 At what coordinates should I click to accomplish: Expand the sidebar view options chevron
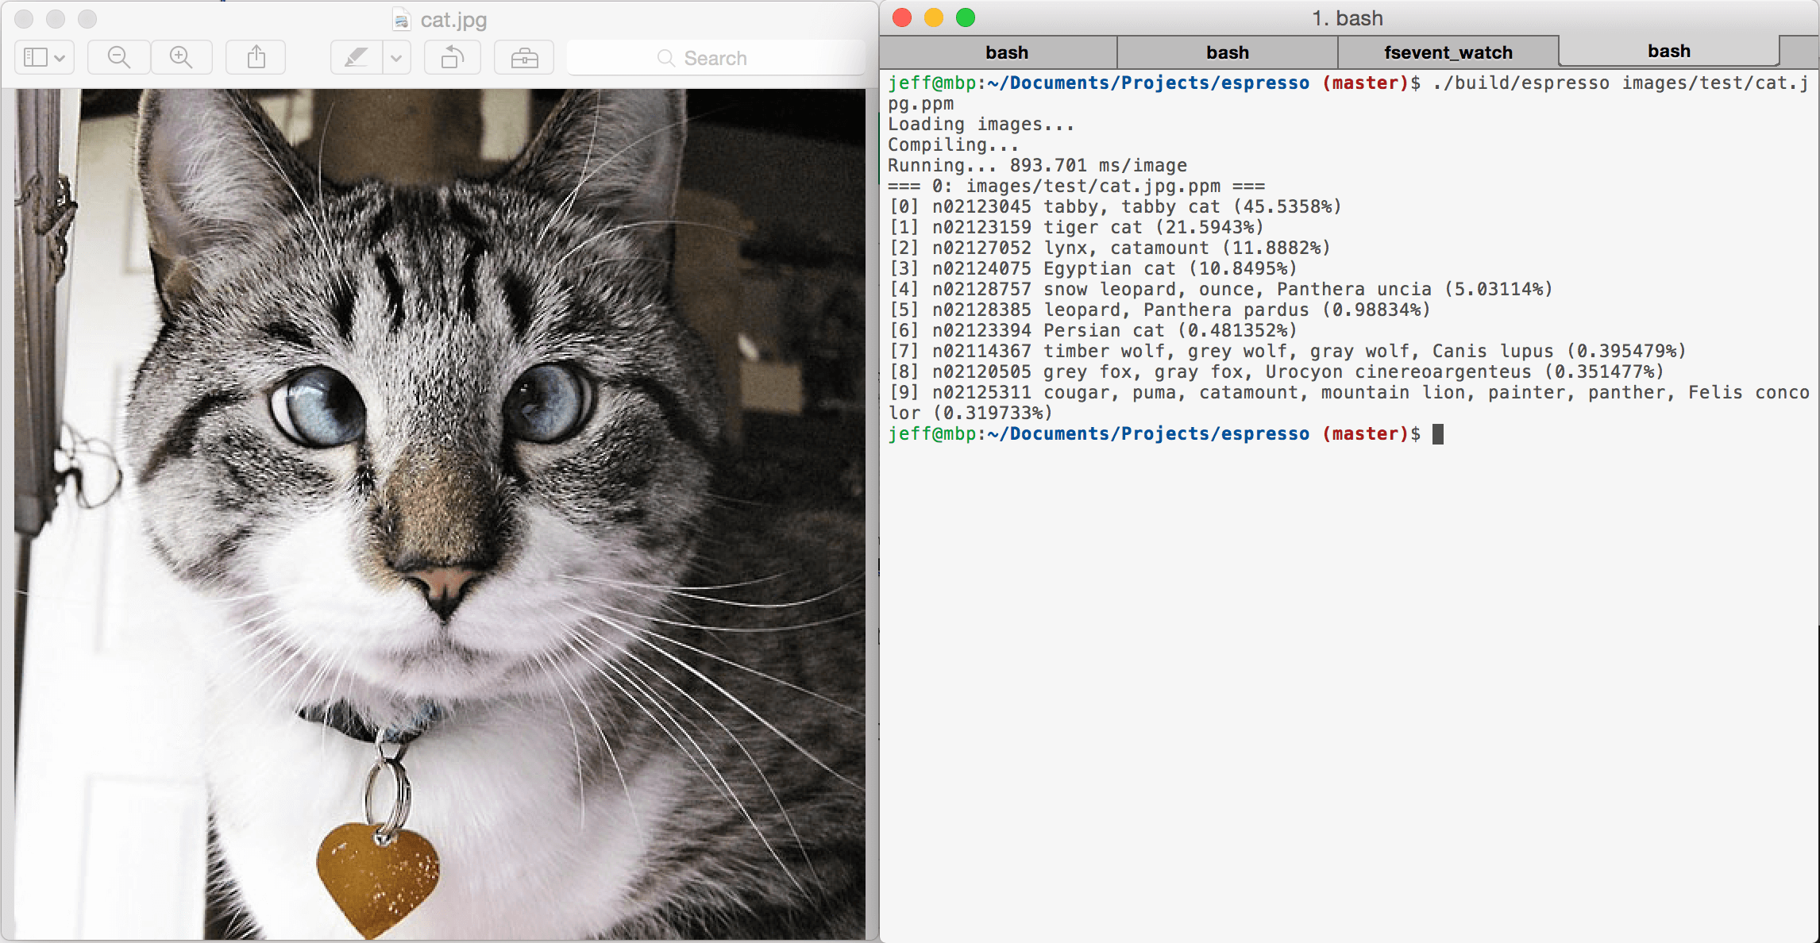coord(60,57)
